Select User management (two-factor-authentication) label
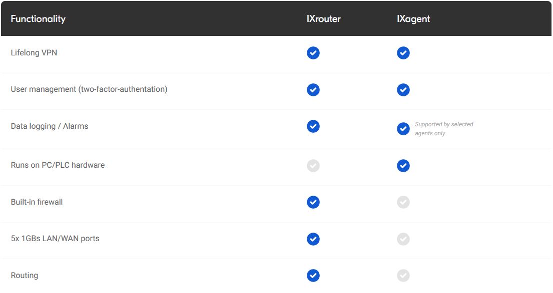The height and width of the screenshot is (293, 553). pos(89,89)
